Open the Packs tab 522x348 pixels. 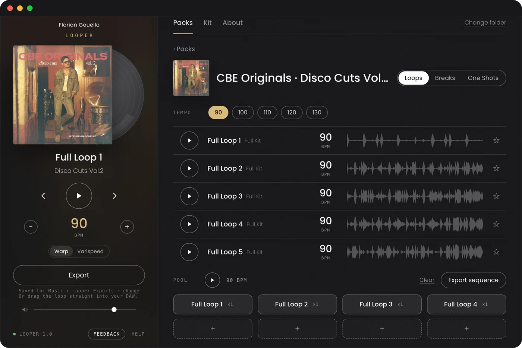(x=183, y=23)
